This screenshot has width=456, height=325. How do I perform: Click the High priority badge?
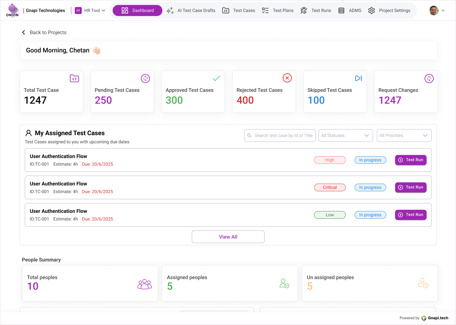pyautogui.click(x=330, y=160)
